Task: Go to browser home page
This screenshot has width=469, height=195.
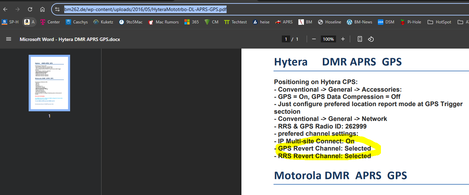Action: pyautogui.click(x=42, y=9)
